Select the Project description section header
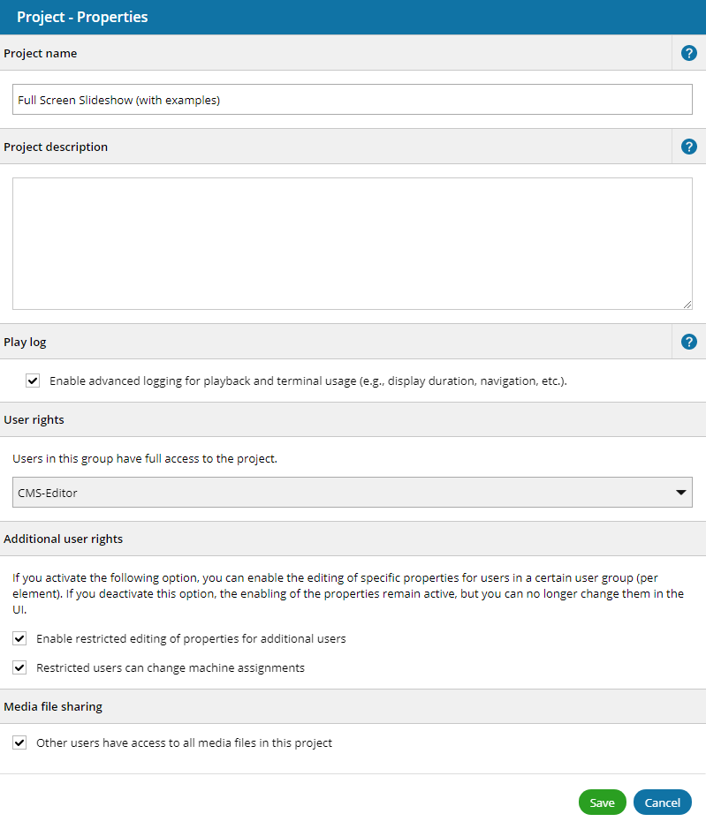The height and width of the screenshot is (829, 706). 56,147
